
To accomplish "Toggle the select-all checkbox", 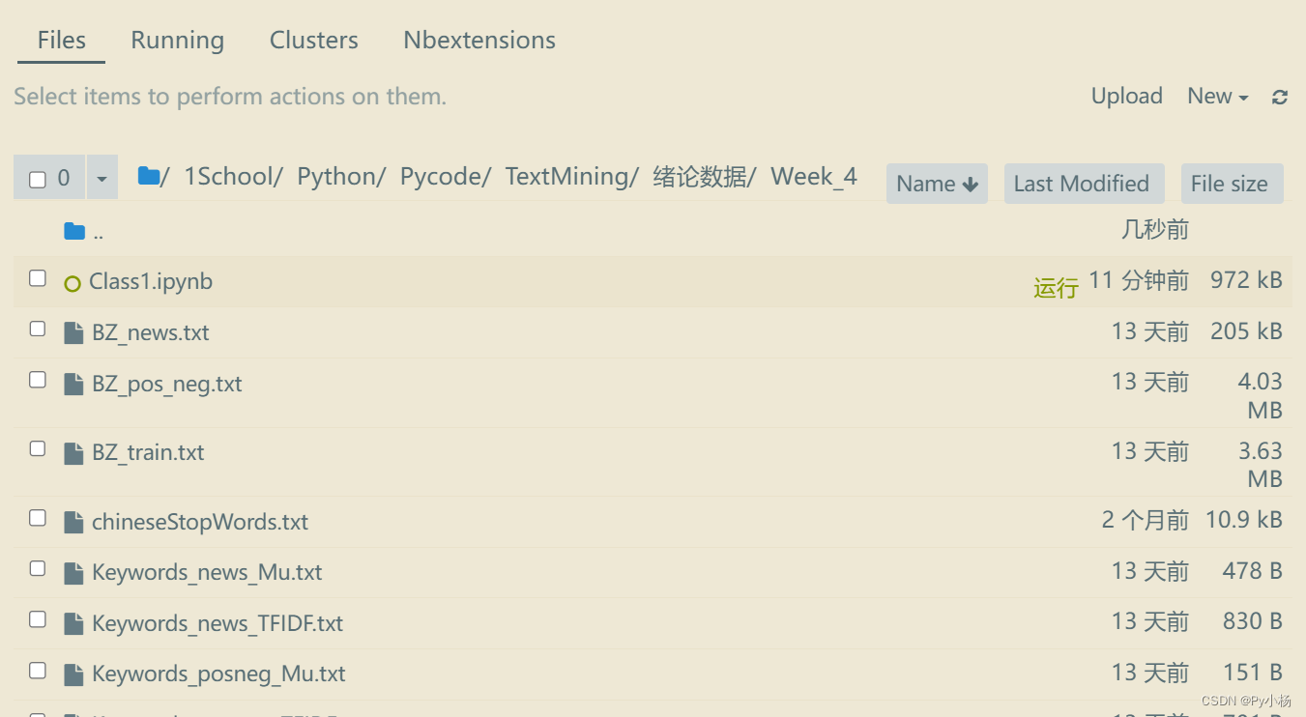I will coord(38,179).
